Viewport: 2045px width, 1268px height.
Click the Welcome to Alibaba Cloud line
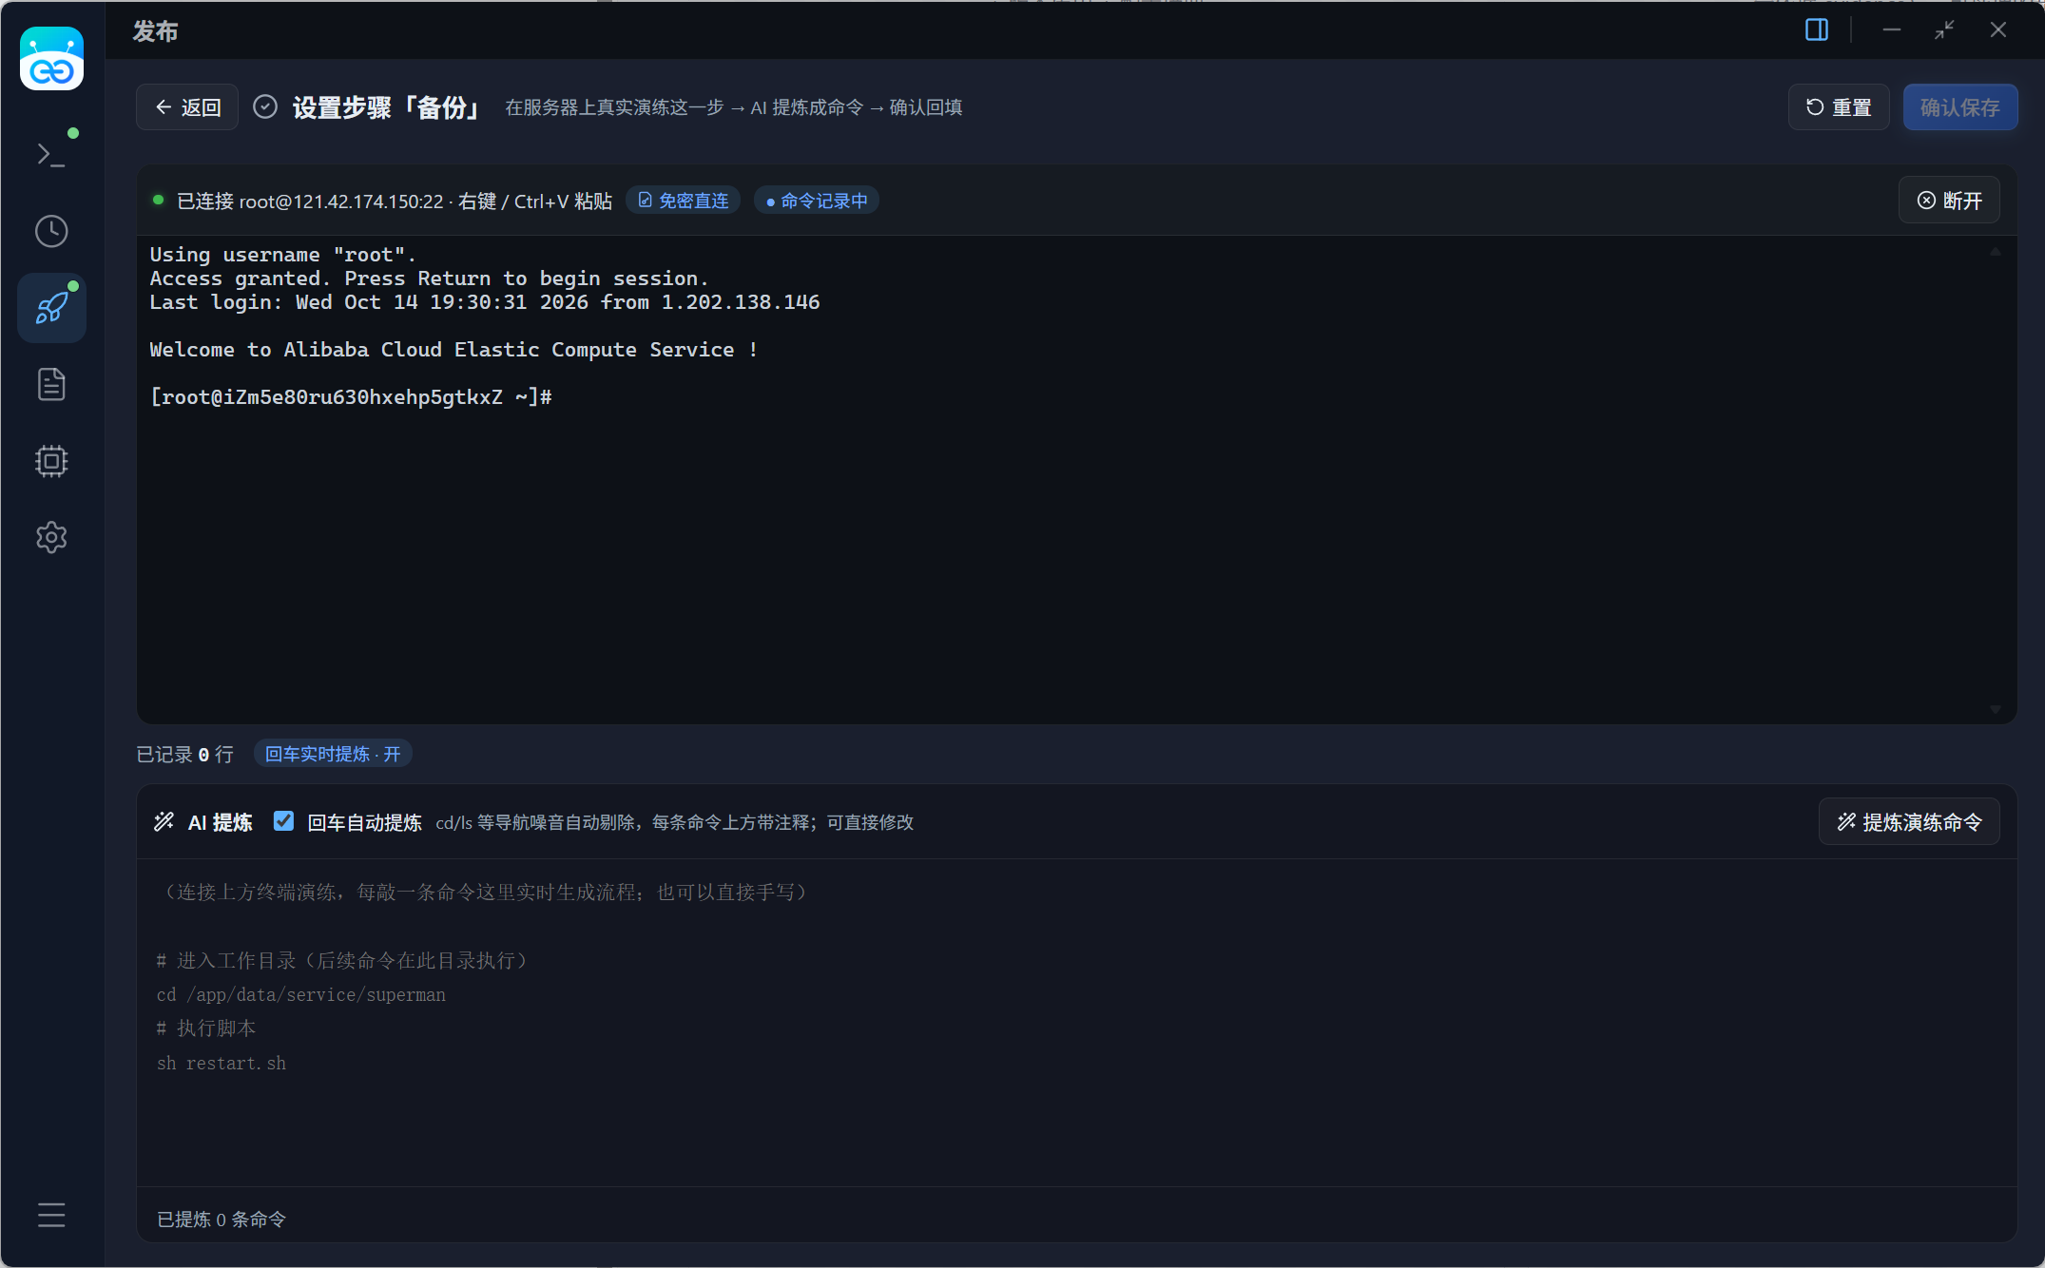click(453, 350)
